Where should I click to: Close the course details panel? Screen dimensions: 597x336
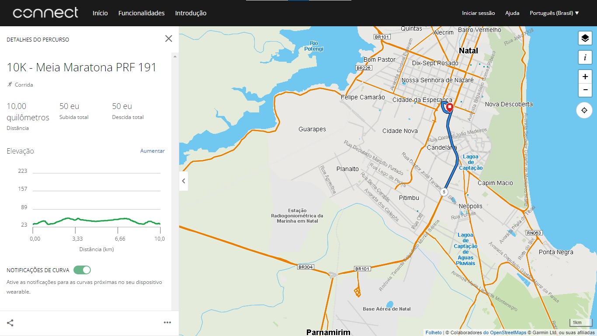point(169,38)
